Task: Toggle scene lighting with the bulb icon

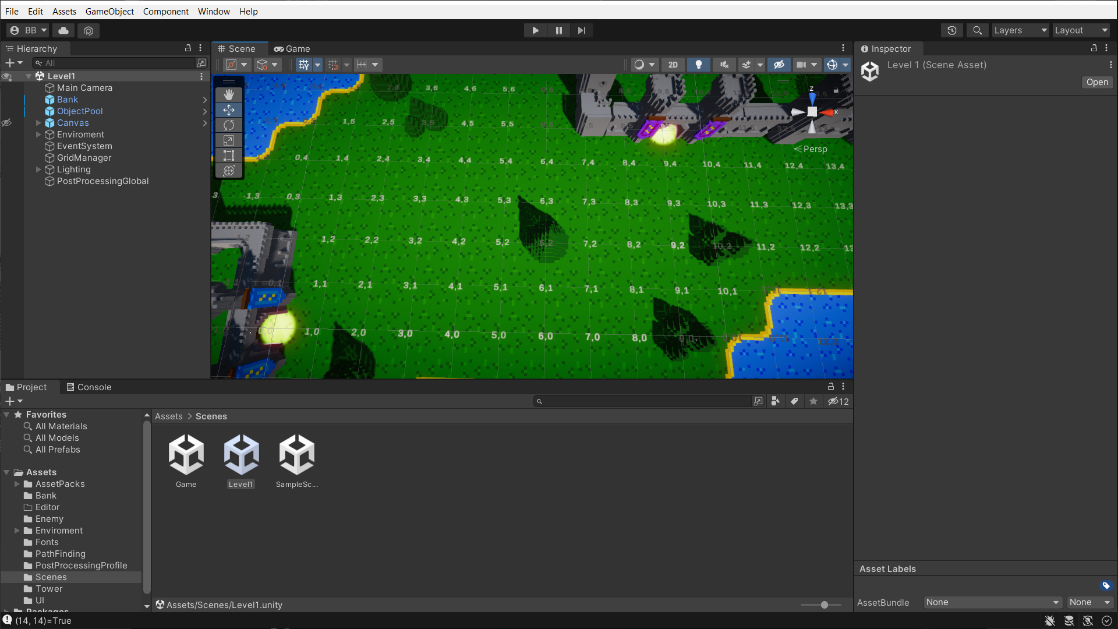Action: tap(698, 65)
